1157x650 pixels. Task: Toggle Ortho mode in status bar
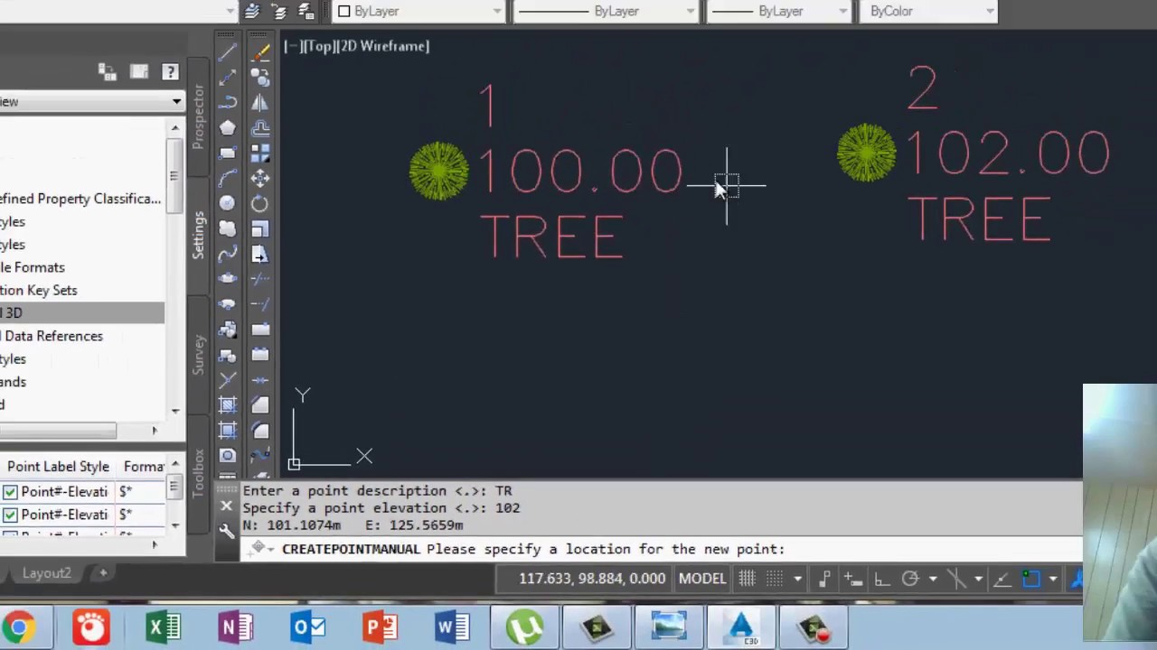click(x=881, y=579)
